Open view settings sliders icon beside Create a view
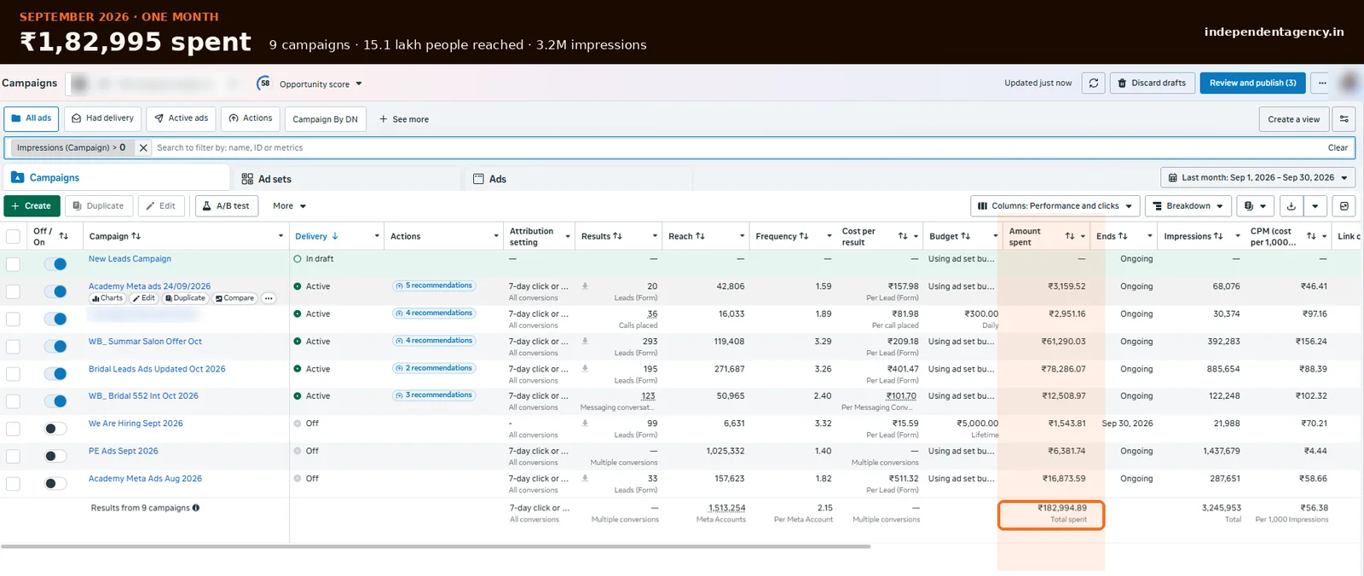The image size is (1364, 576). [x=1344, y=119]
